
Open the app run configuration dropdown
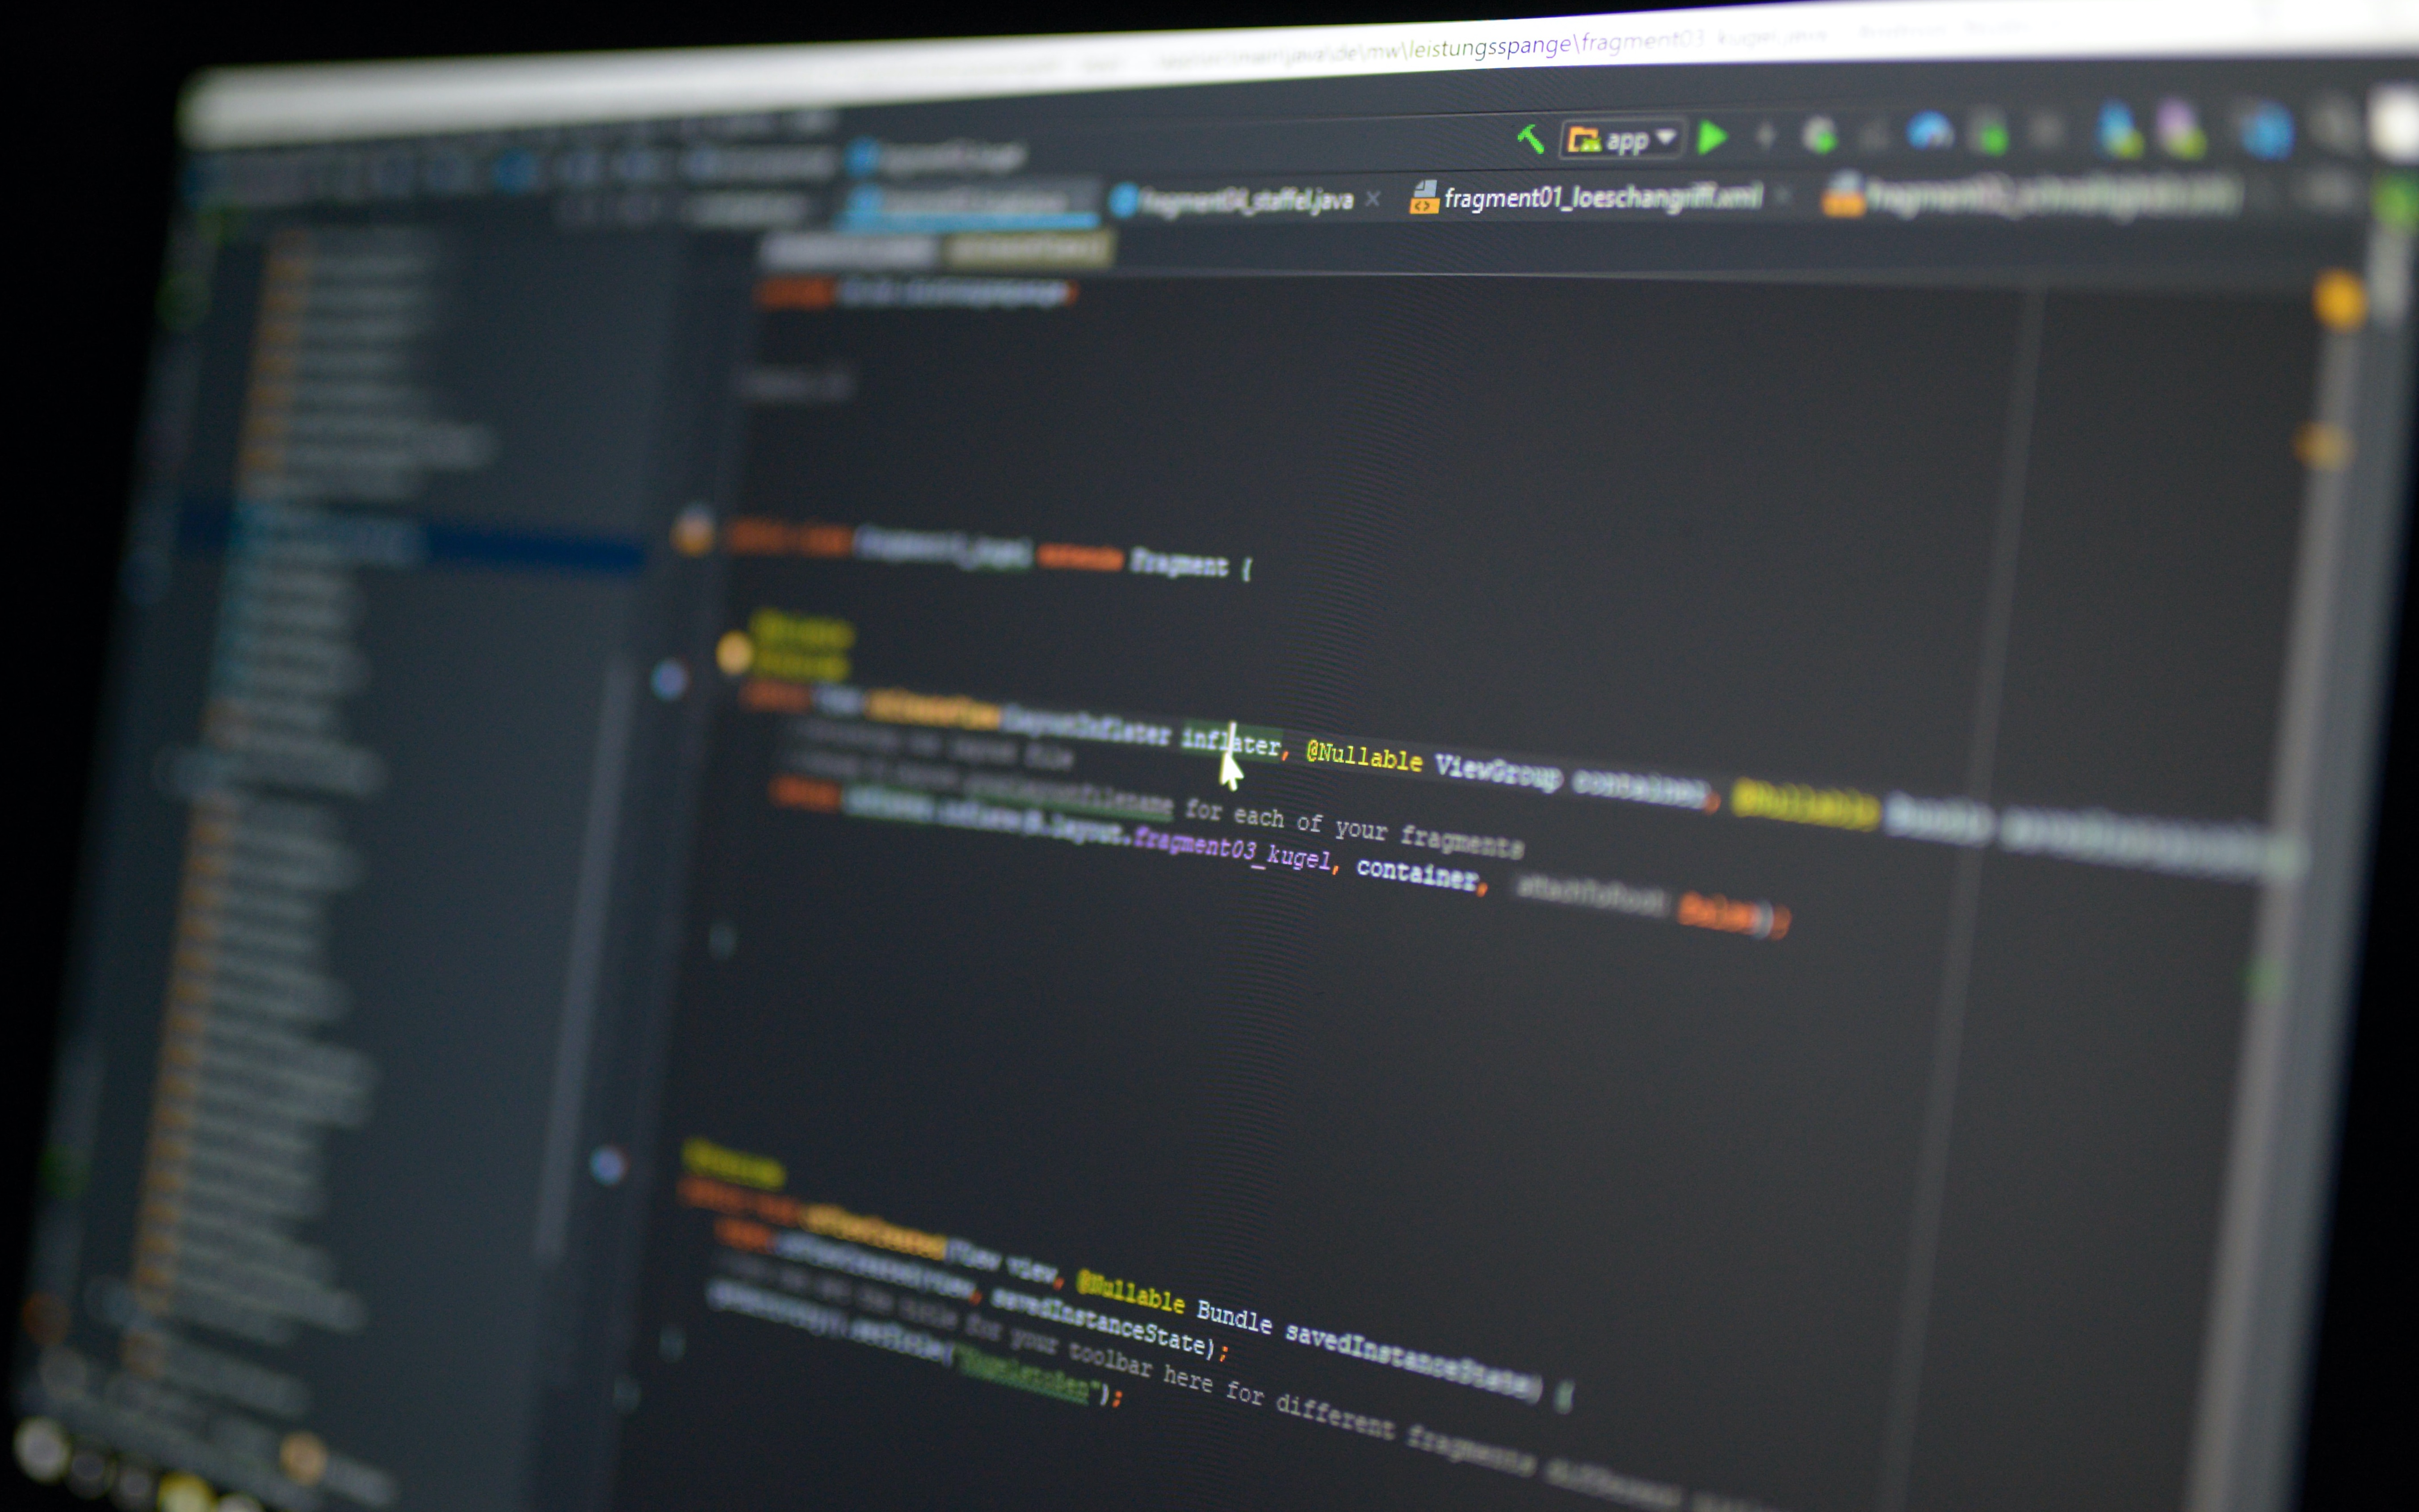1622,139
